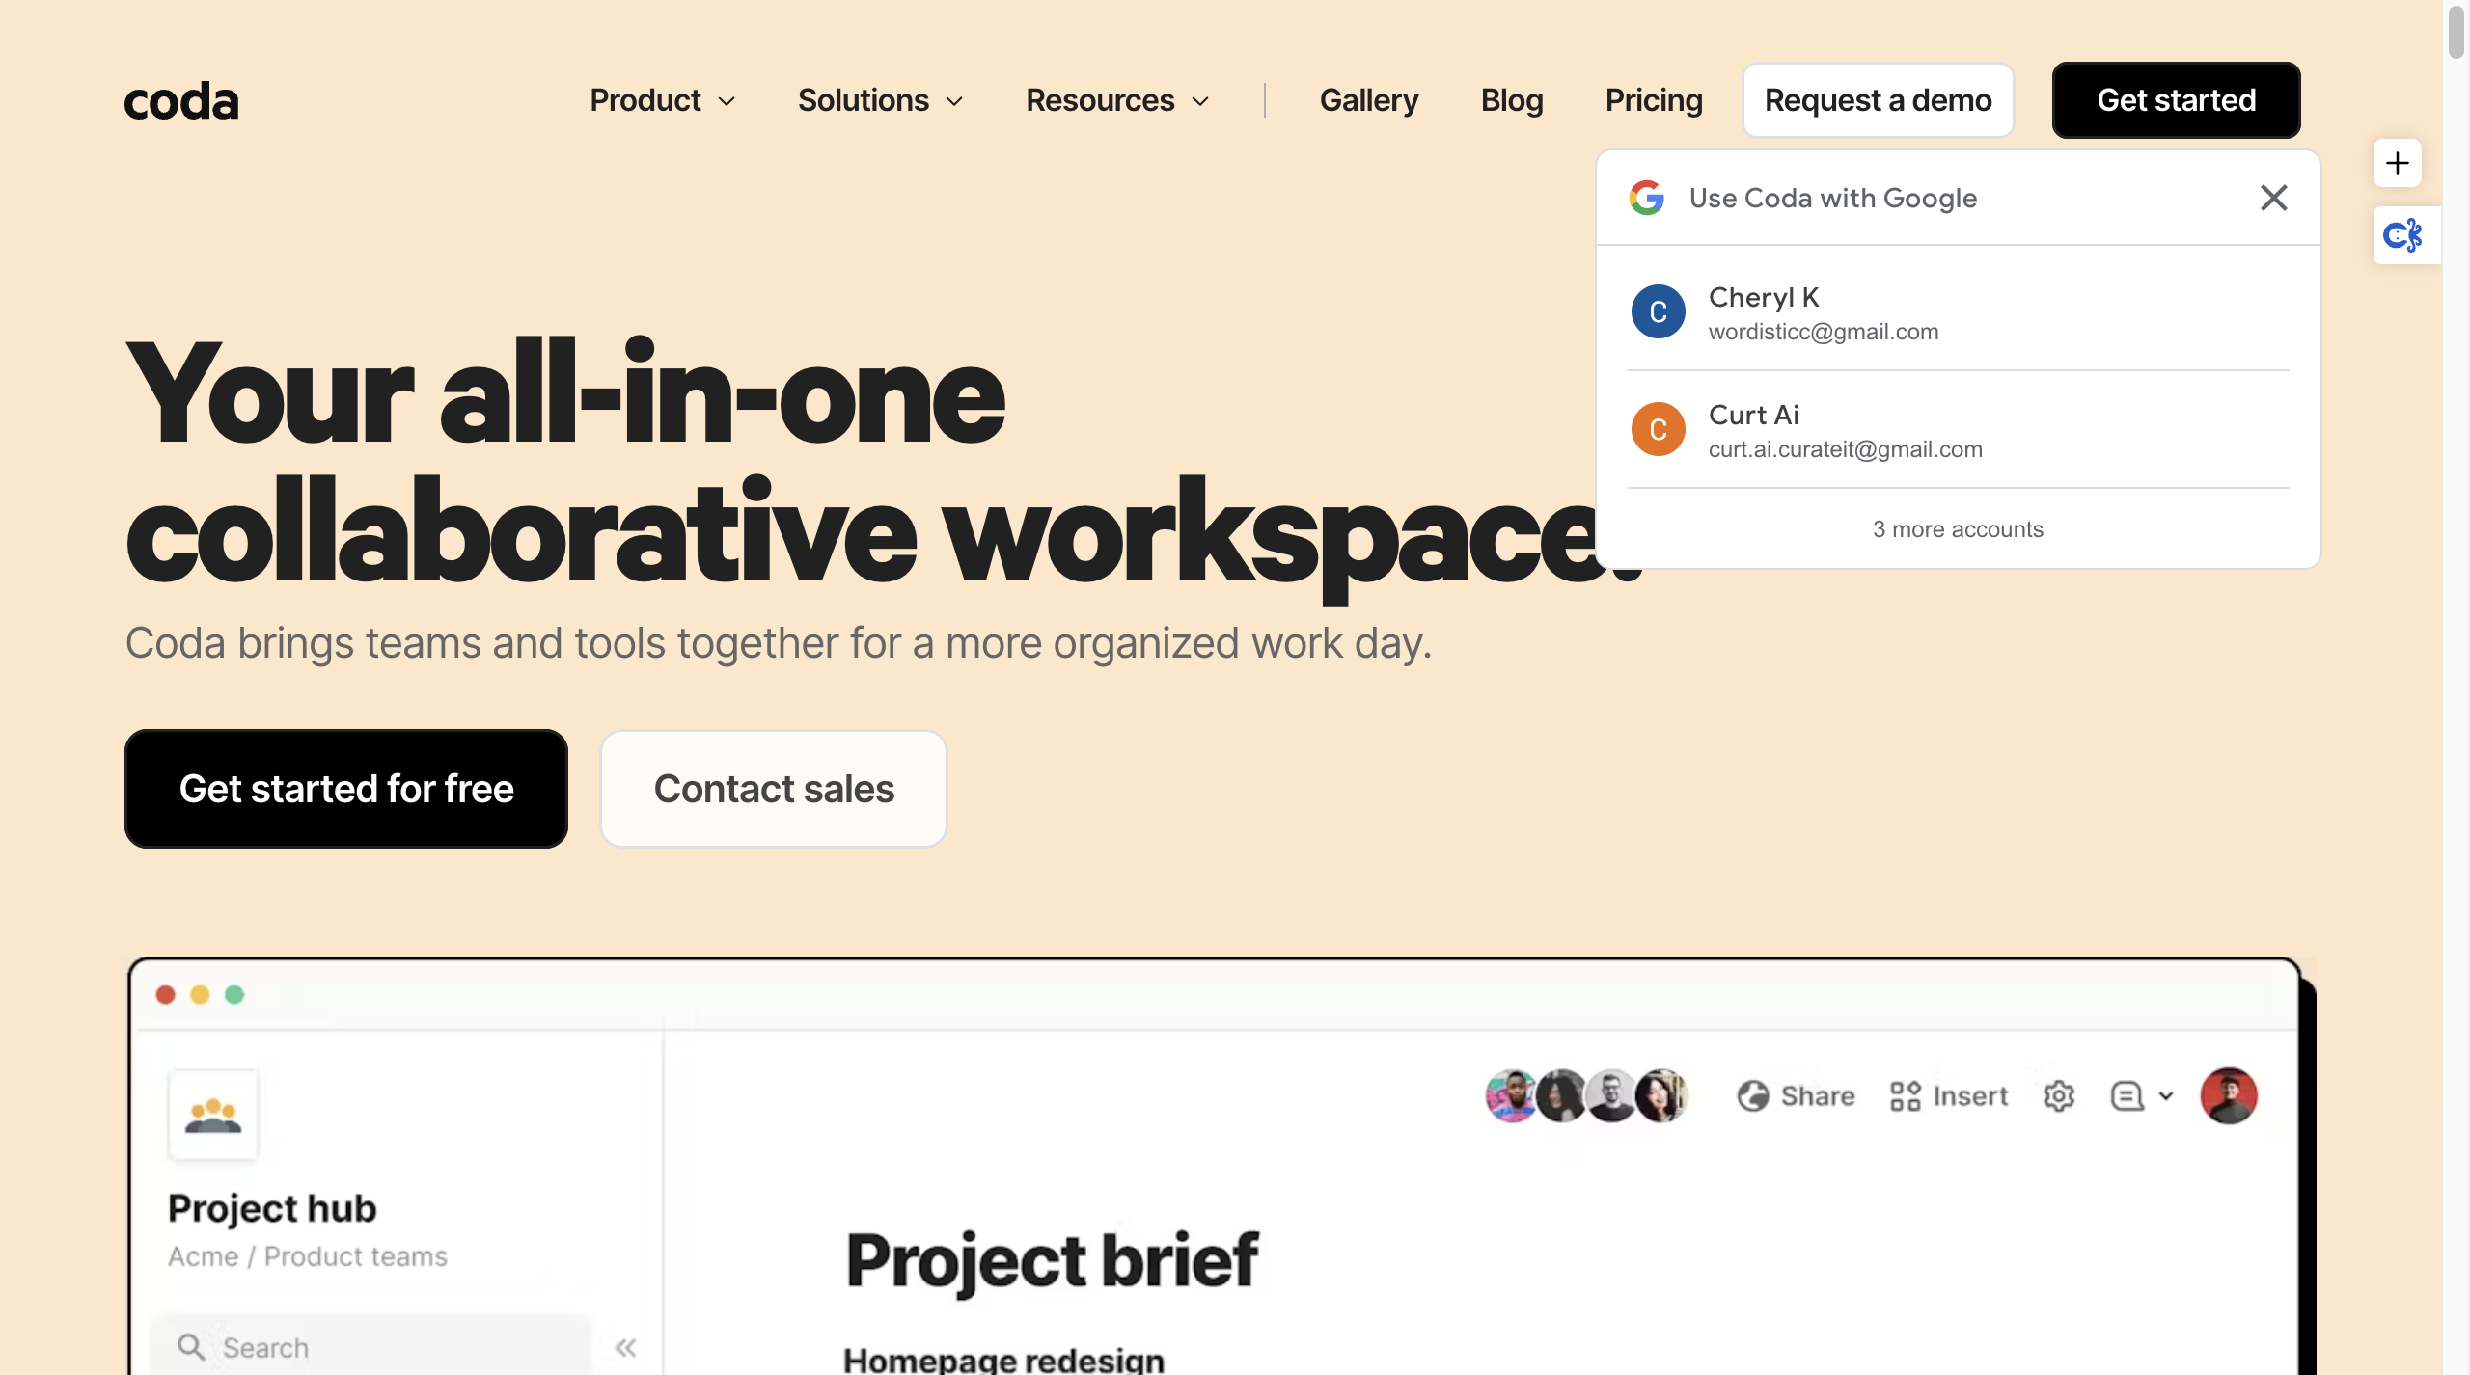Expand the Solutions menu

tap(880, 100)
